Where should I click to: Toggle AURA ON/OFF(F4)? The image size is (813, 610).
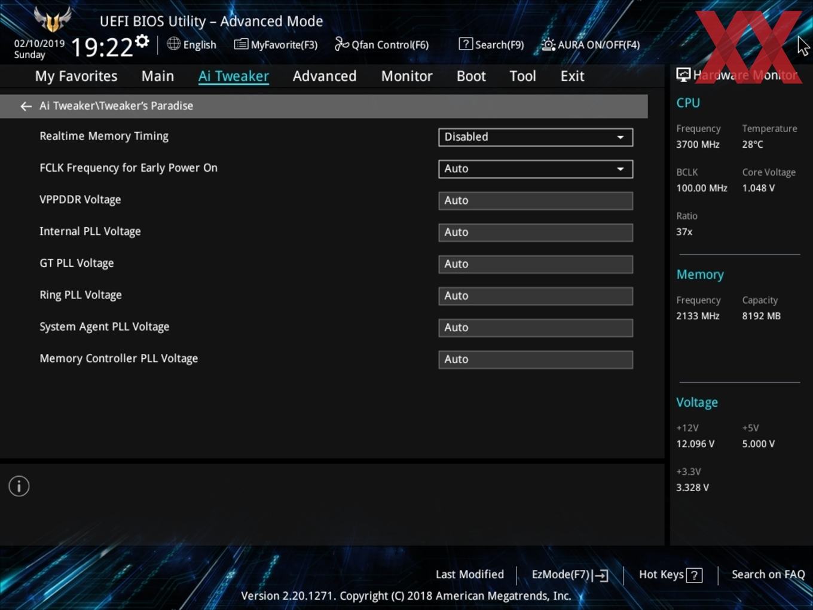(591, 45)
